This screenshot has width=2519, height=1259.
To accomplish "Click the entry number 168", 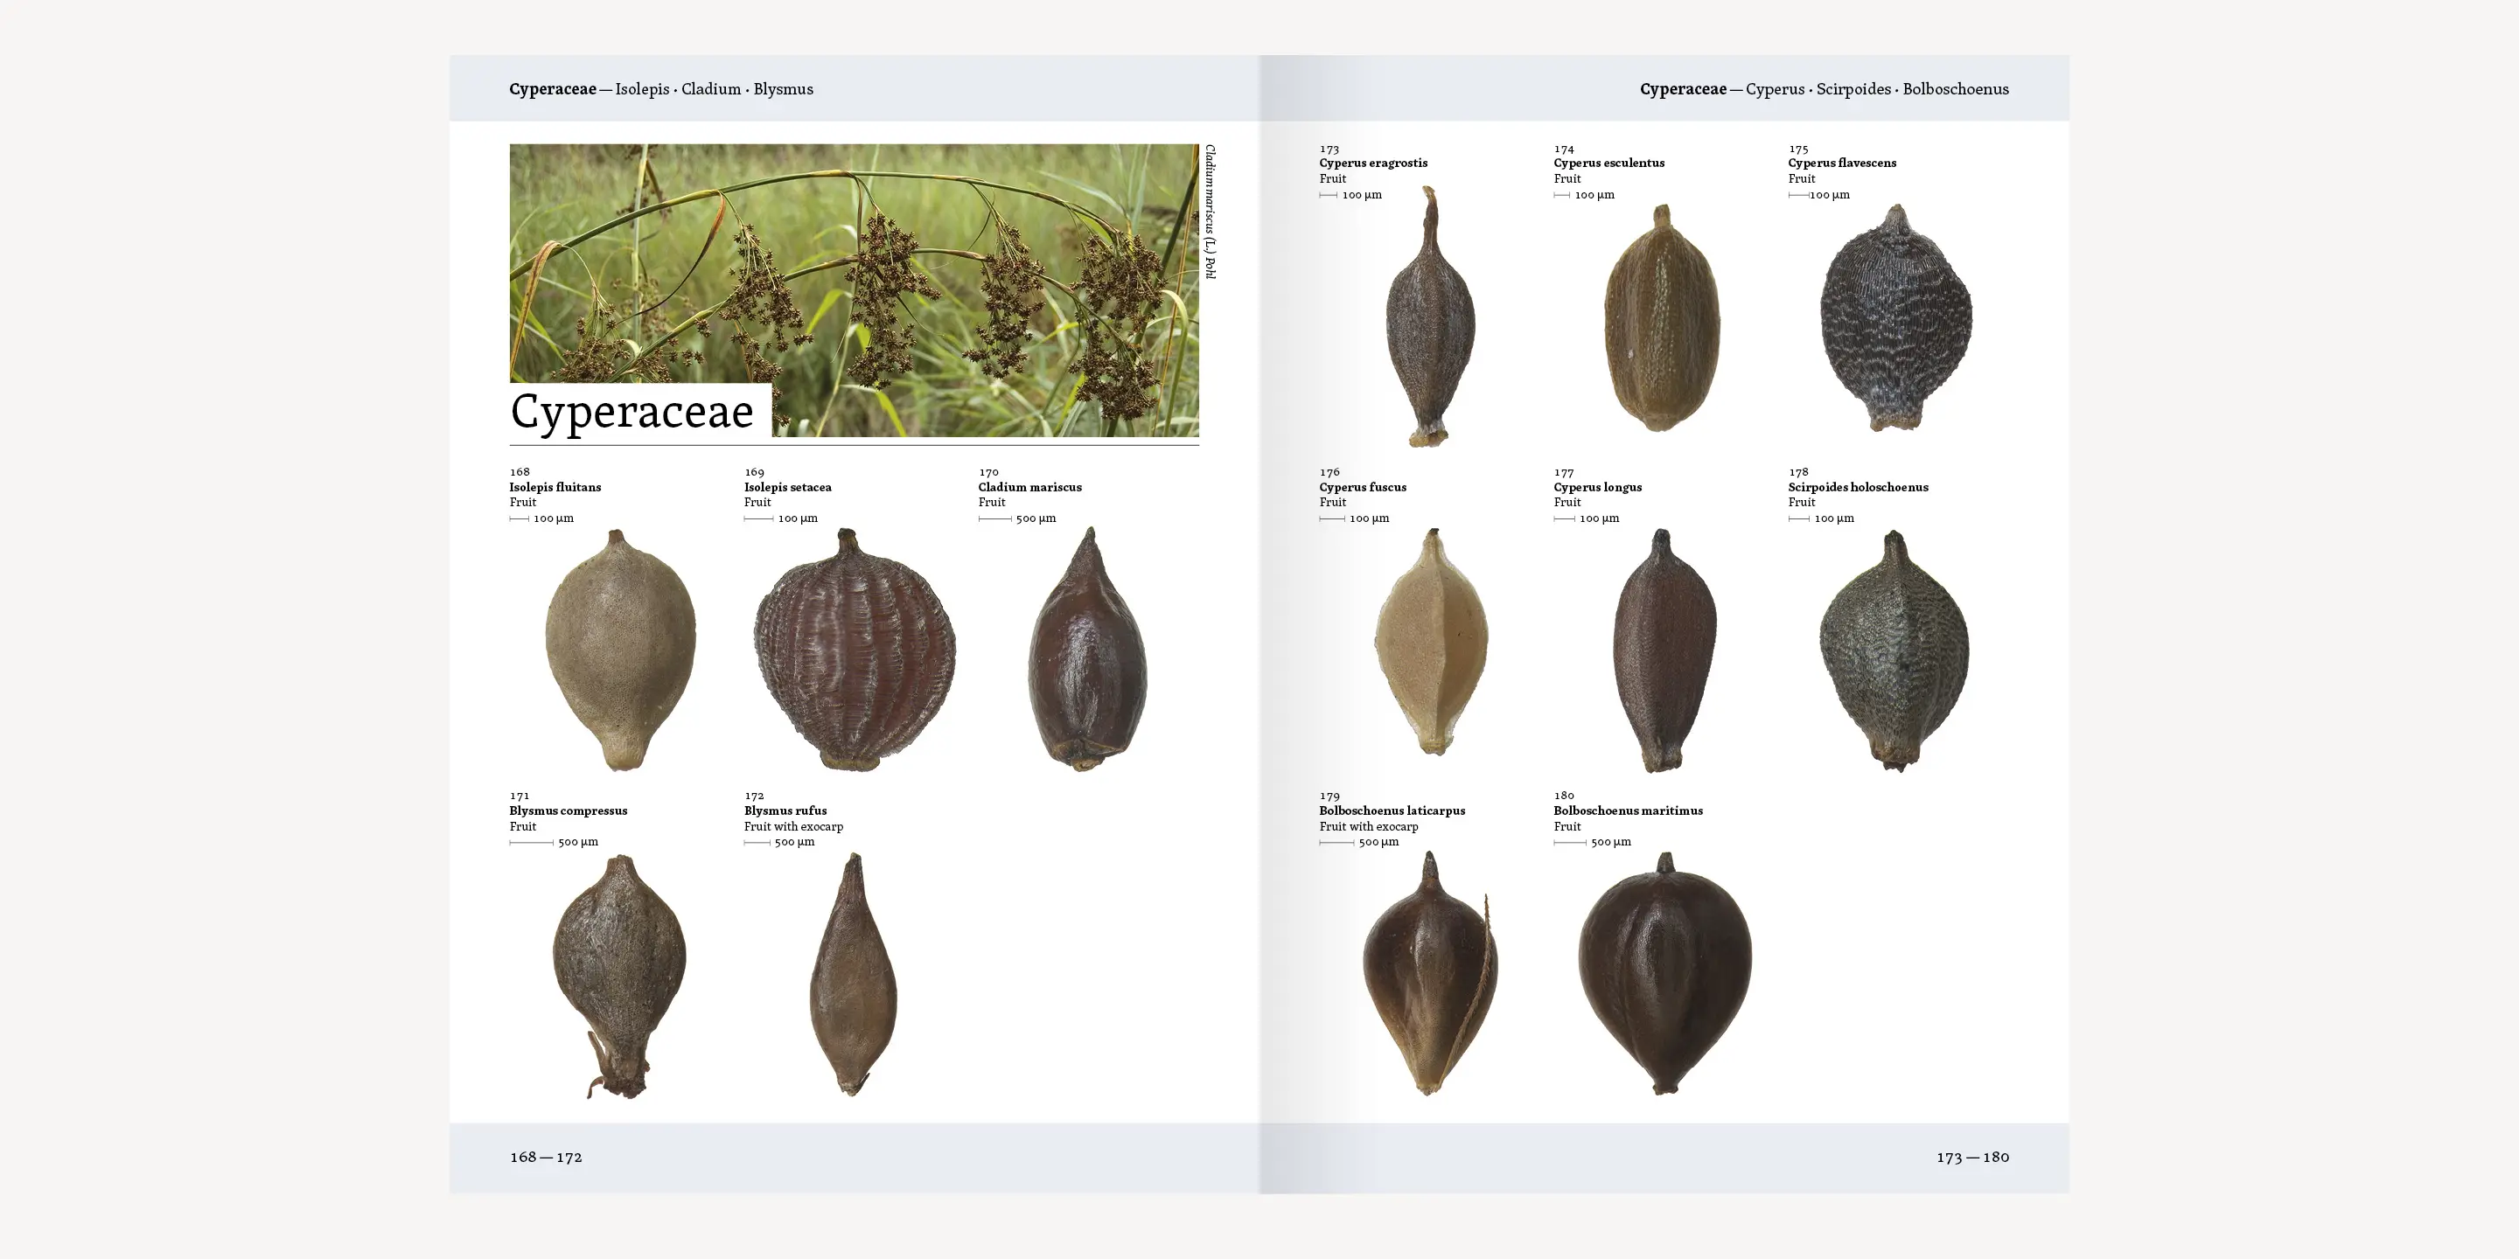I will [x=520, y=472].
